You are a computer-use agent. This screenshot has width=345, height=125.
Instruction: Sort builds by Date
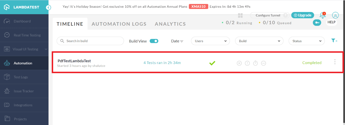177,41
